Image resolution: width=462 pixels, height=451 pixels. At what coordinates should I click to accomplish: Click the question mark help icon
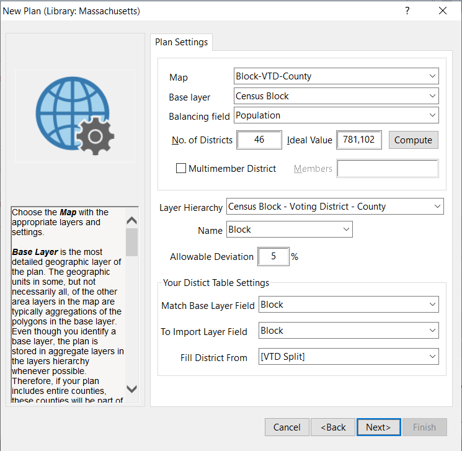click(x=407, y=11)
